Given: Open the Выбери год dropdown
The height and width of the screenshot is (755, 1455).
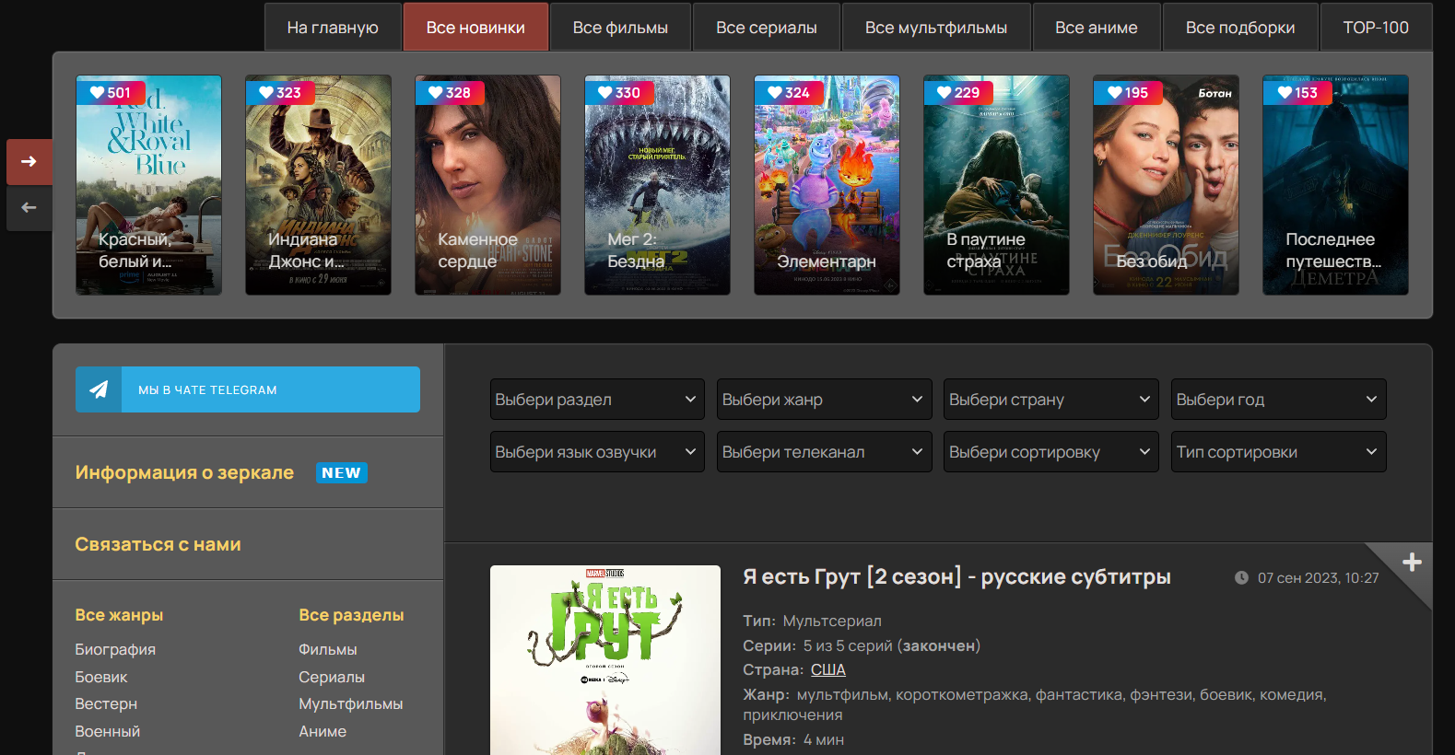Looking at the screenshot, I should point(1278,400).
